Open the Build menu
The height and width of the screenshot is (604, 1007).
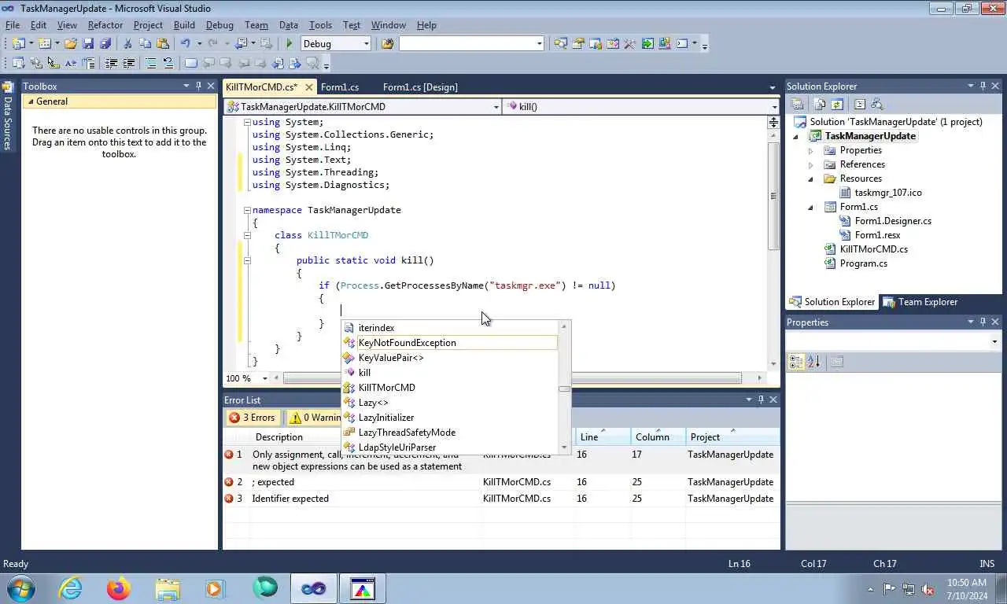tap(184, 25)
